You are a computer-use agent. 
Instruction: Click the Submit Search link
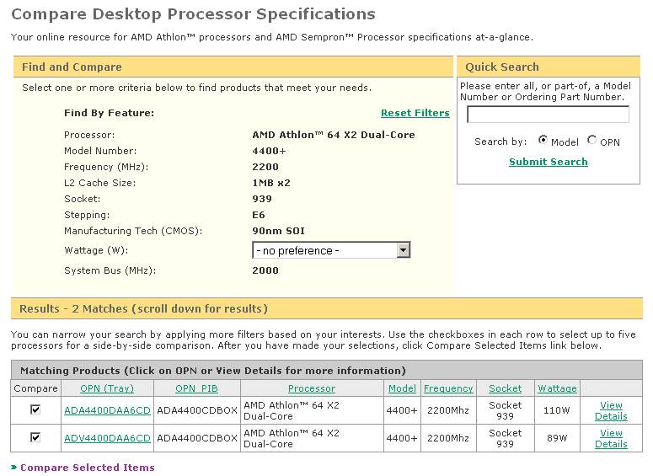pyautogui.click(x=548, y=162)
